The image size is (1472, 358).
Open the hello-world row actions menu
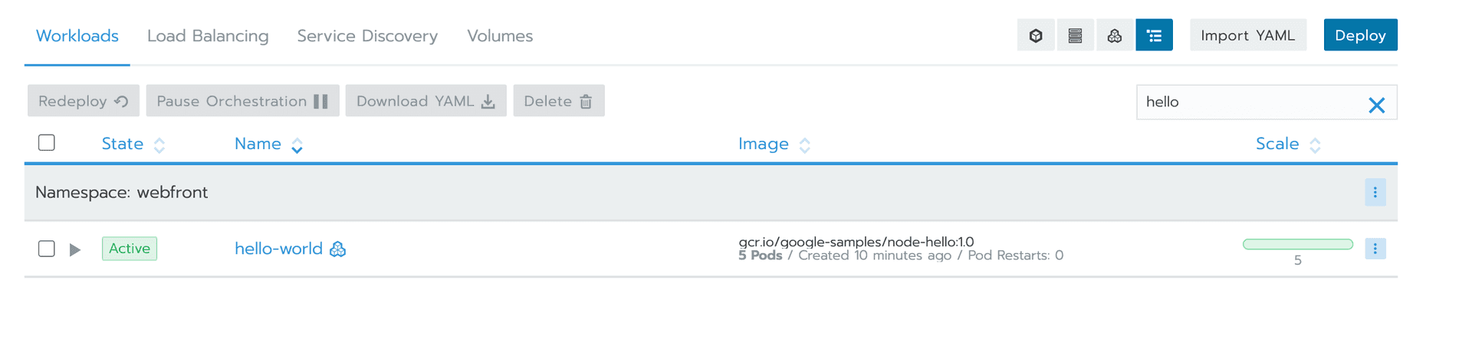coord(1375,249)
